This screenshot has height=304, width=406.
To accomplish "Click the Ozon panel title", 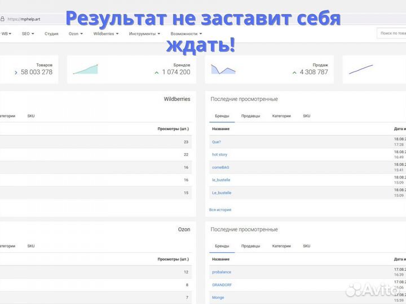I will point(184,229).
